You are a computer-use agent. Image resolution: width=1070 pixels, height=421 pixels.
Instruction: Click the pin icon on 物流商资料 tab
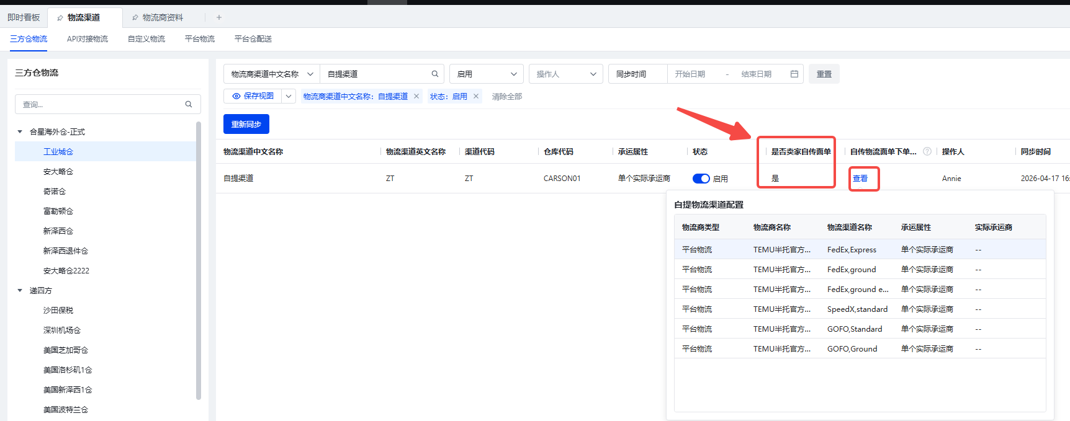coord(135,18)
